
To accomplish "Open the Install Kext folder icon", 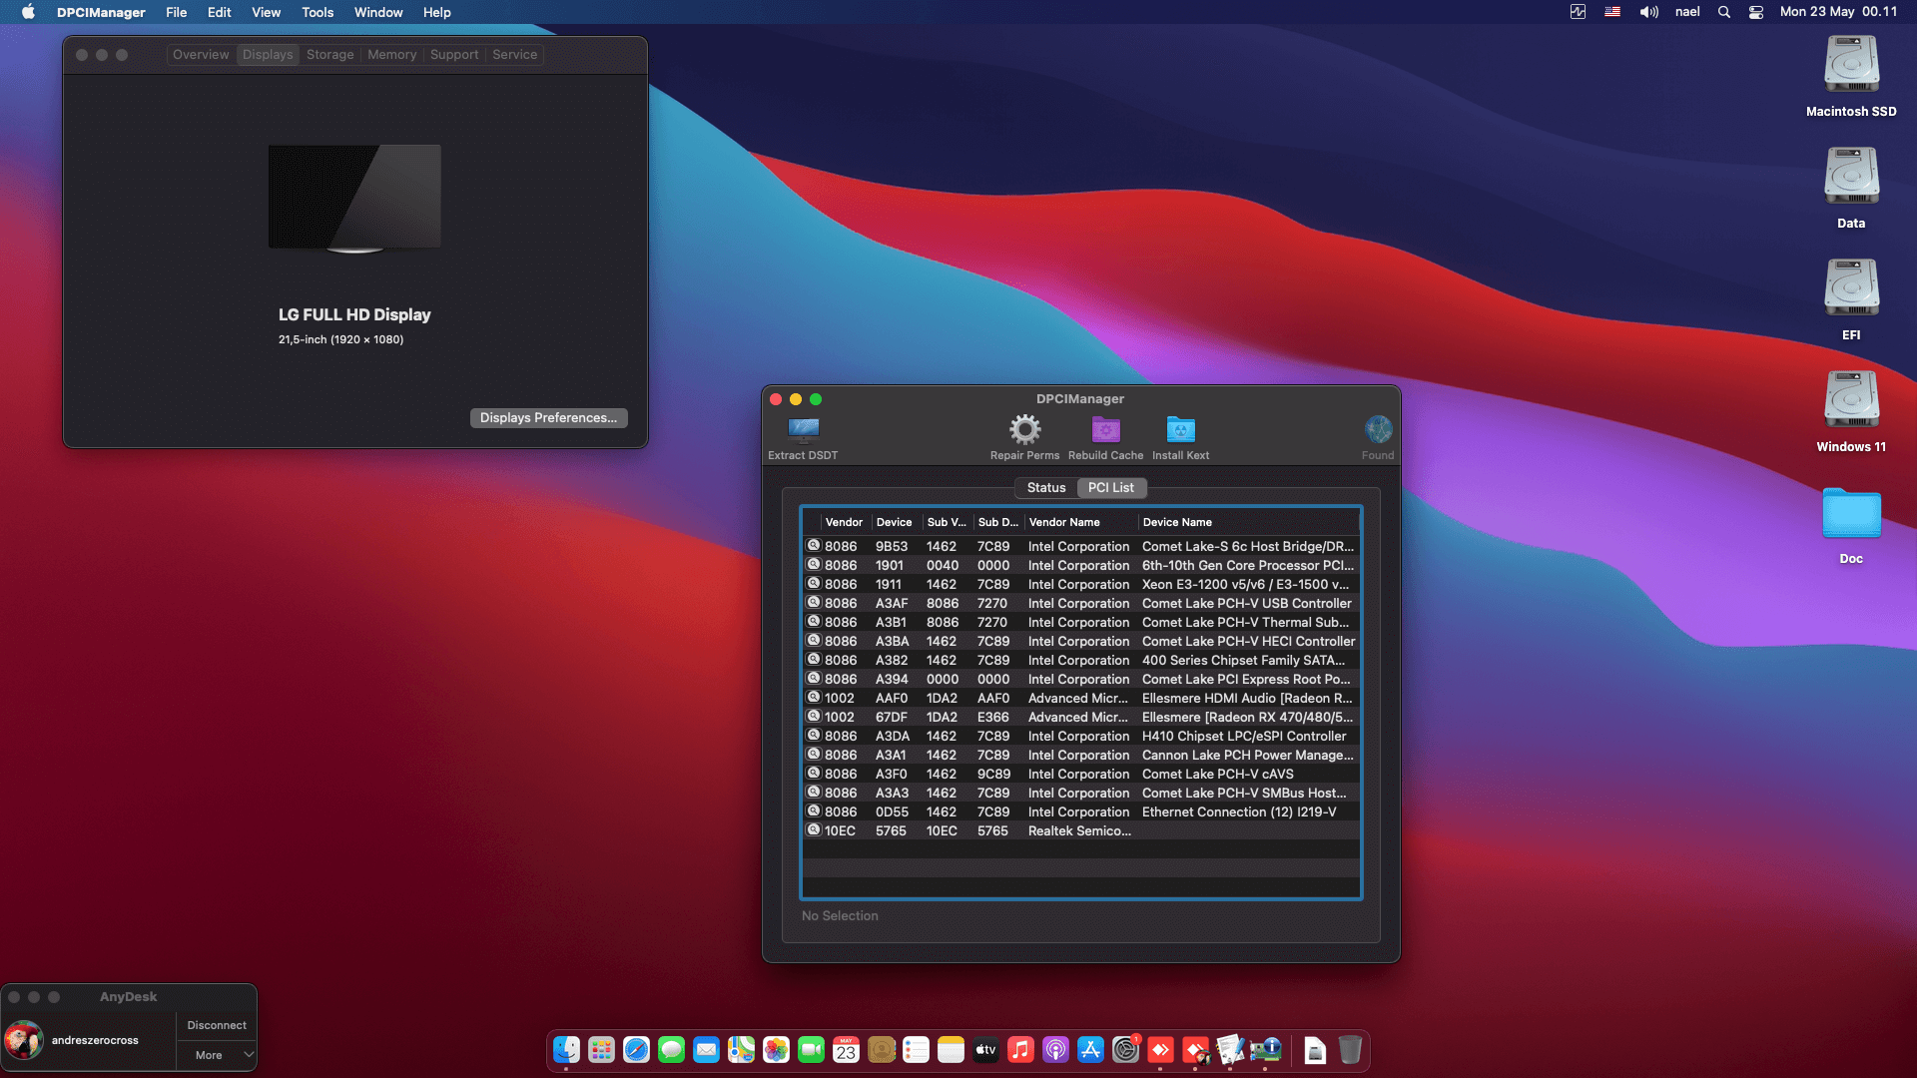I will click(x=1180, y=431).
